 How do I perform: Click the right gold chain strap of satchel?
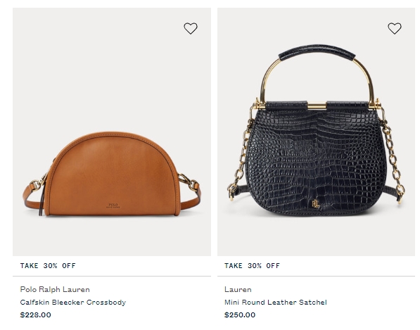point(393,158)
